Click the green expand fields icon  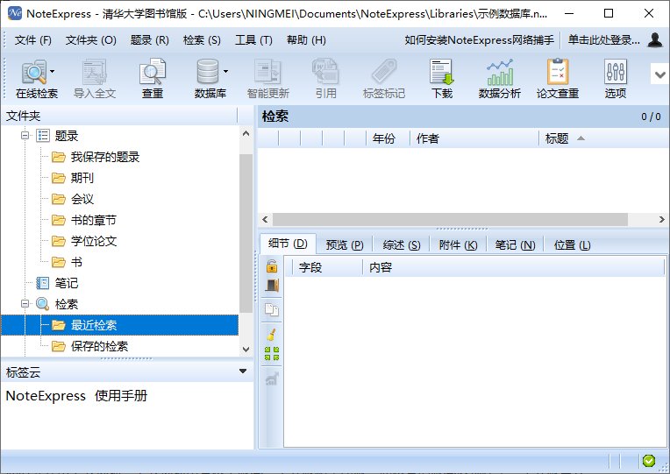[272, 354]
